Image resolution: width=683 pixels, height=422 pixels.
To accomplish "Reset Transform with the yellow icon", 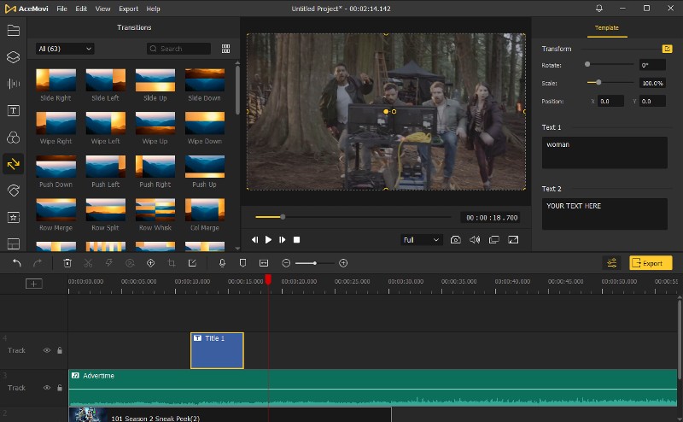I will coord(667,49).
